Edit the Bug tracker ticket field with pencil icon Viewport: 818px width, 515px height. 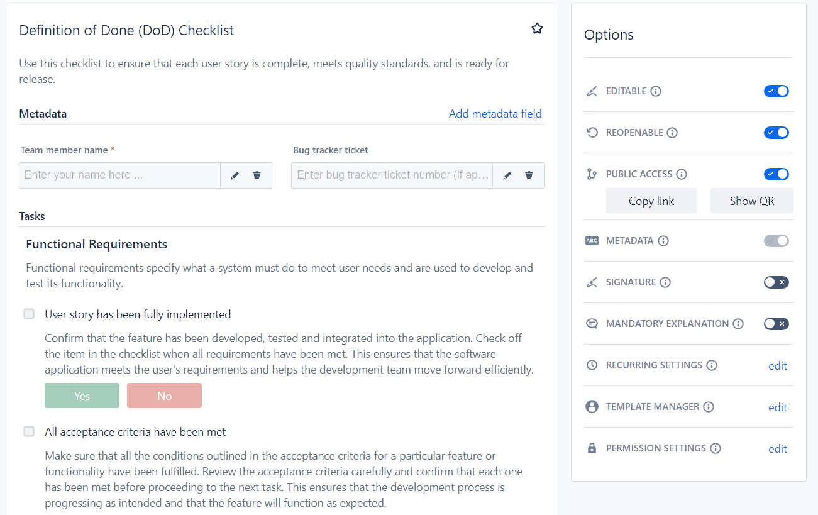(x=507, y=175)
